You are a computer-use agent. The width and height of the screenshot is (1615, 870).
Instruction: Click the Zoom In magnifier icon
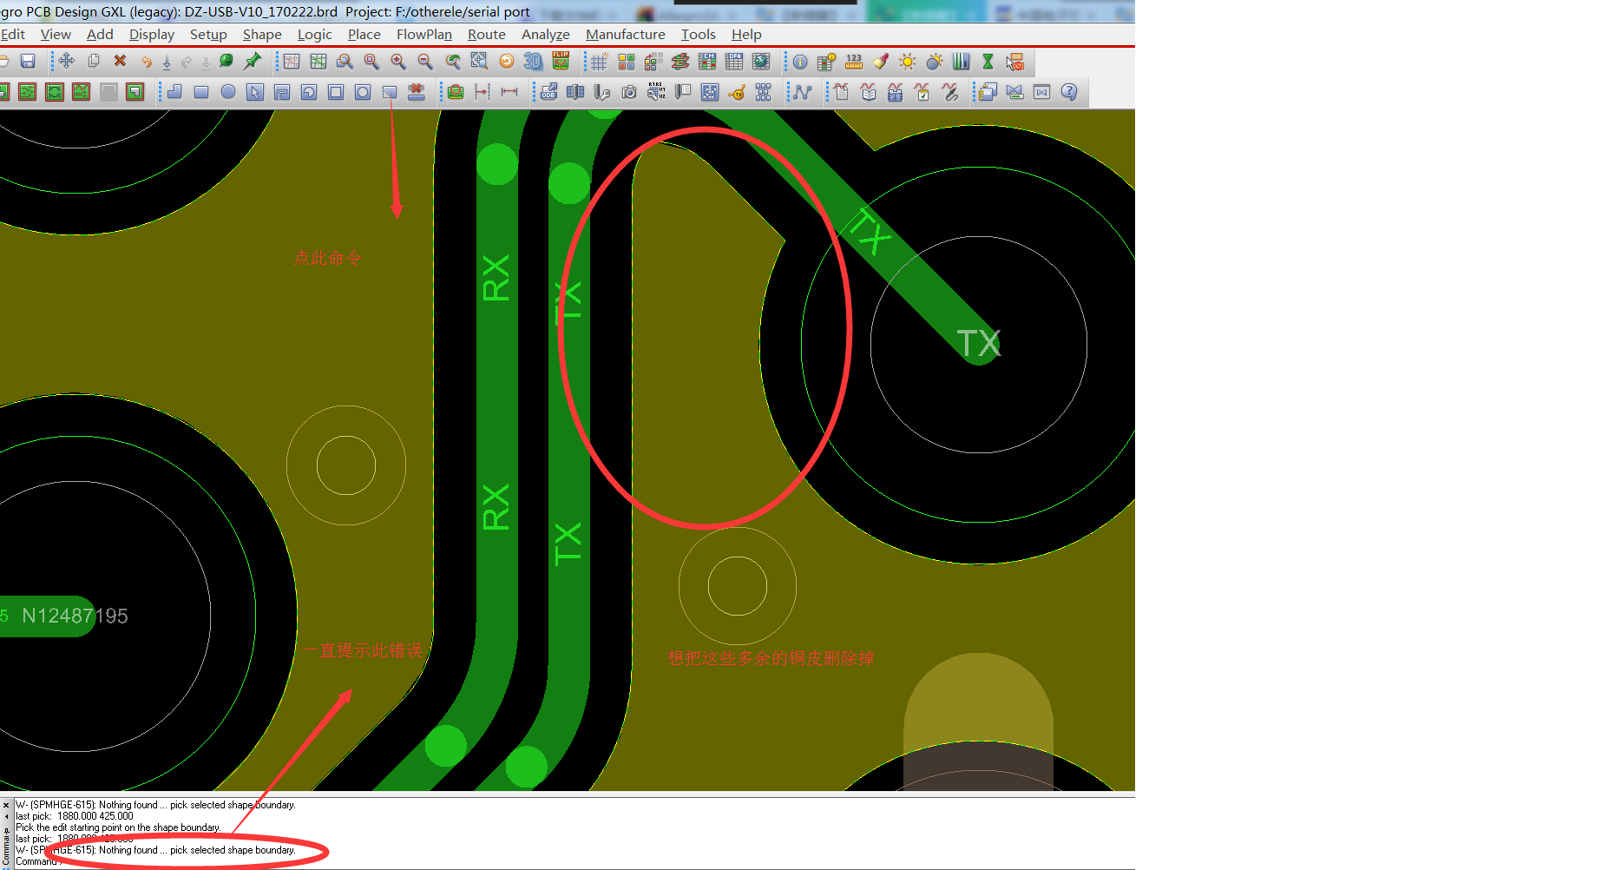pyautogui.click(x=398, y=62)
